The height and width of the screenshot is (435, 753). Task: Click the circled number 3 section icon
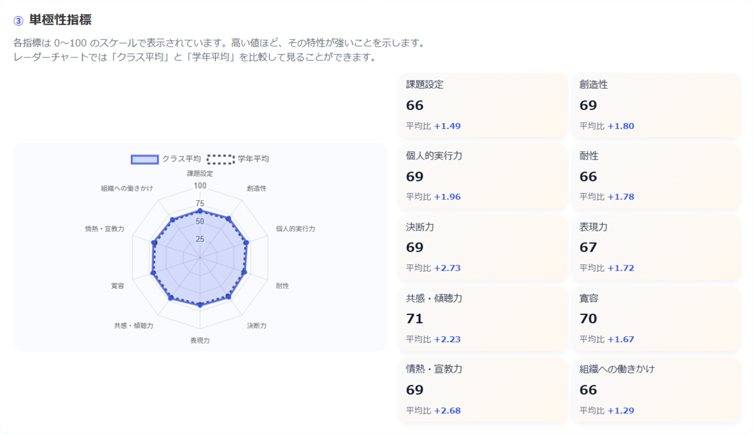18,21
